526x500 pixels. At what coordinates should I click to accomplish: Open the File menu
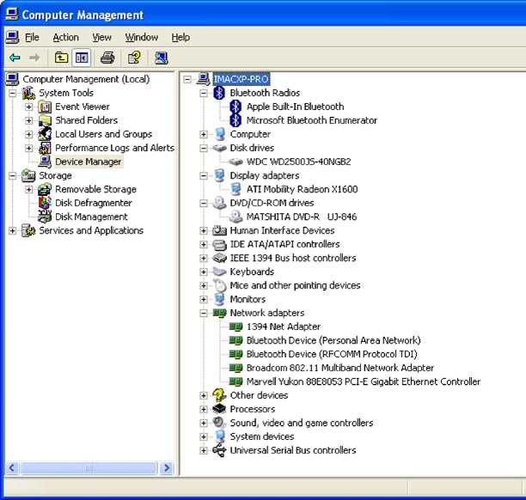[x=32, y=37]
